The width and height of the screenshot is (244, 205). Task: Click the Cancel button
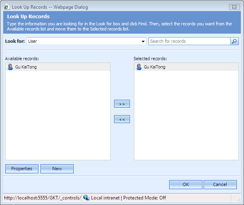[220, 185]
